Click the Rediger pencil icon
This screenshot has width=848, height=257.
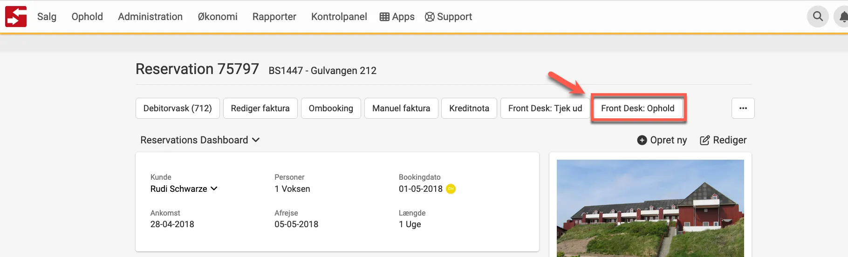[705, 140]
